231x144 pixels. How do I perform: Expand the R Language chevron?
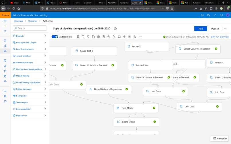pyautogui.click(x=45, y=95)
